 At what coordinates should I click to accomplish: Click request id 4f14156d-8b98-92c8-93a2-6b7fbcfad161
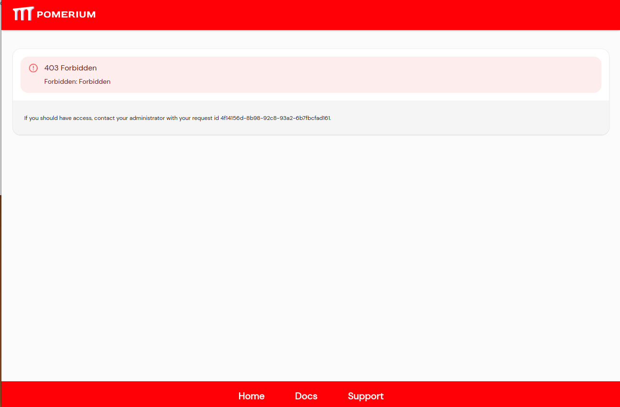coord(275,118)
